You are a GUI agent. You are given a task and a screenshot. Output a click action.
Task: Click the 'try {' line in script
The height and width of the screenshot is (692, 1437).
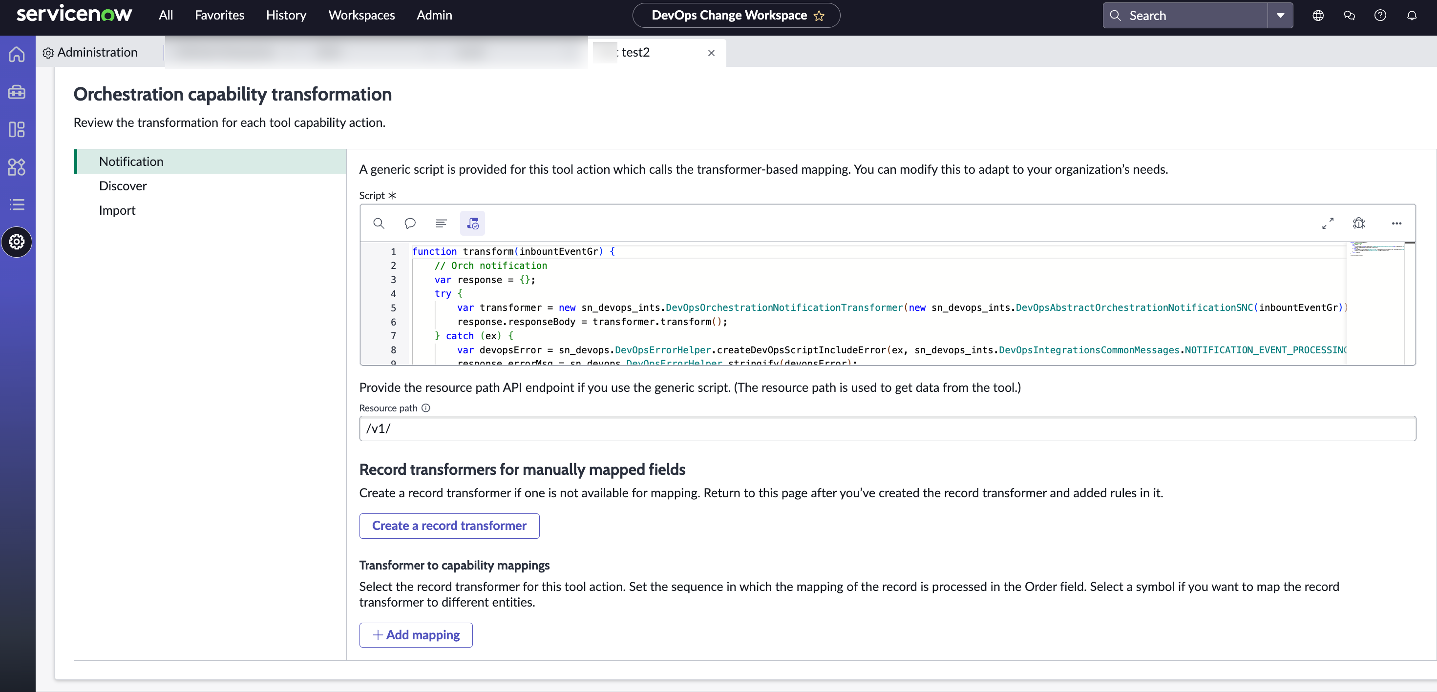[448, 294]
